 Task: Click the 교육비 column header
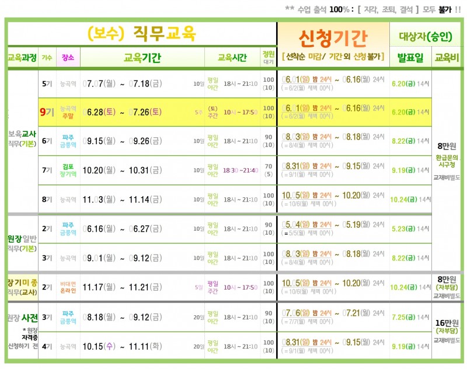point(447,57)
